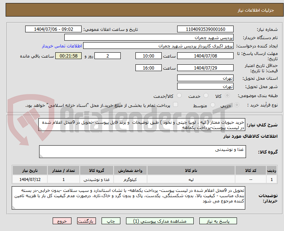Click the delivery province field تهران

coord(205,78)
